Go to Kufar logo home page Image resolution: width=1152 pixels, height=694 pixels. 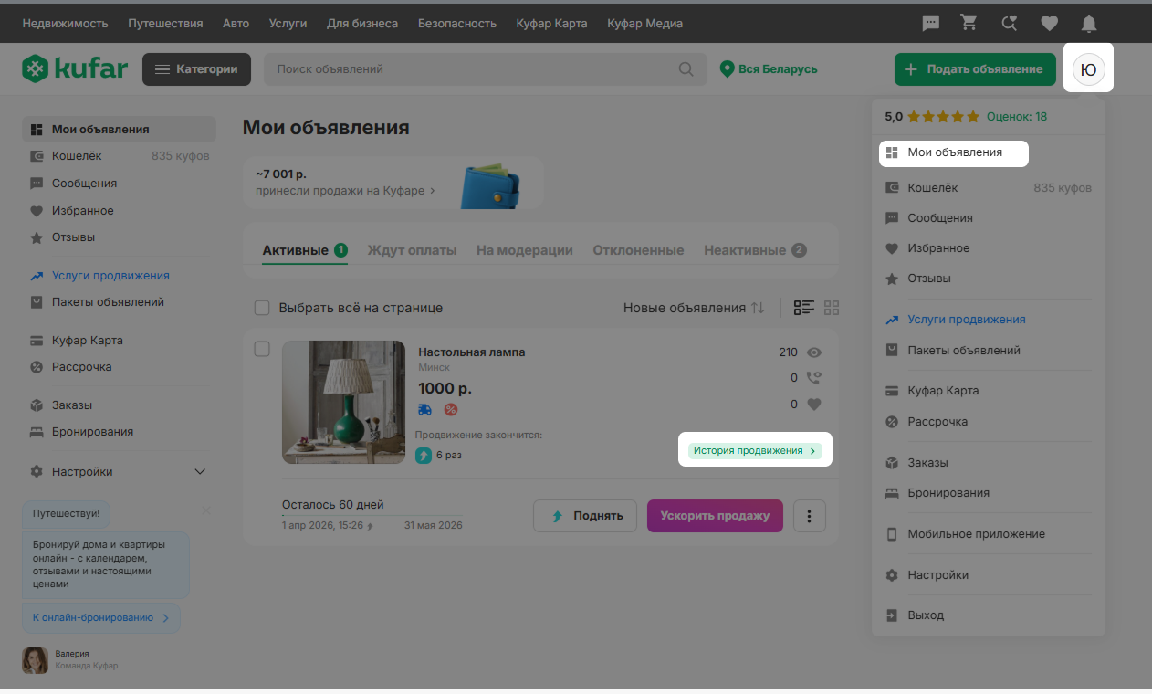pyautogui.click(x=75, y=68)
